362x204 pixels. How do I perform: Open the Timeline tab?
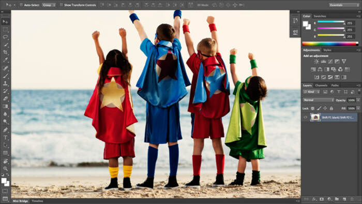pyautogui.click(x=37, y=201)
